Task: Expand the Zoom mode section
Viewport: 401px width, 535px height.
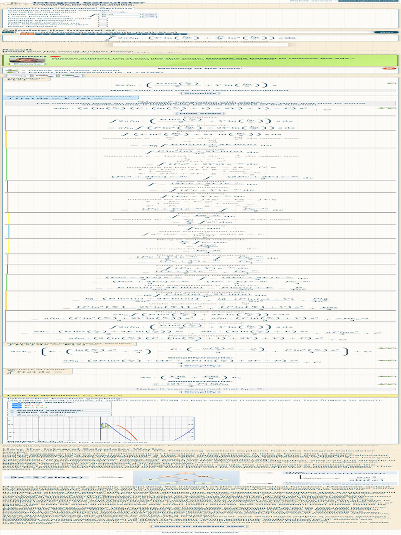Action: (60, 415)
